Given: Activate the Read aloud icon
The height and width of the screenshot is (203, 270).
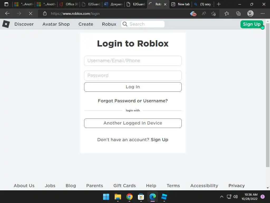Looking at the screenshot, I should click(204, 13).
